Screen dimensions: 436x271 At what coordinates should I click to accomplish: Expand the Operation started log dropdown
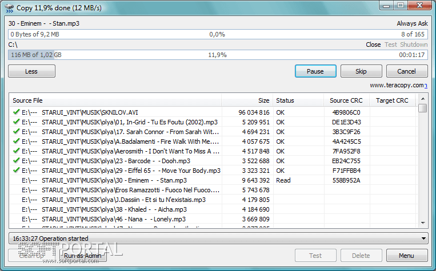[x=423, y=238]
